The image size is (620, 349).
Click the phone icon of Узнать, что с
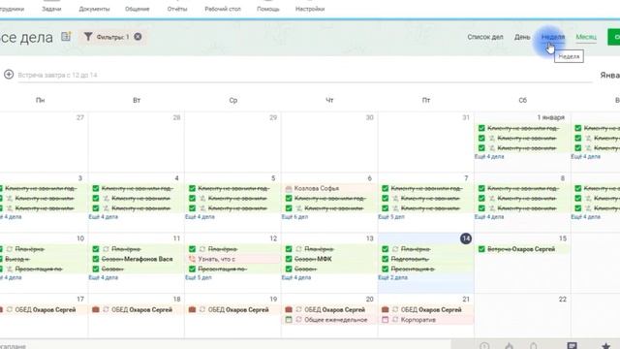192,259
